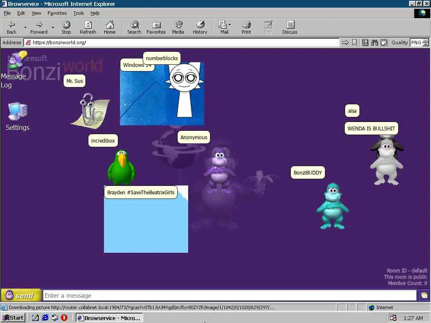Screen dimensions: 431x323
Task: Click the gray gorilla under WENDA bubble
Action: (387, 161)
